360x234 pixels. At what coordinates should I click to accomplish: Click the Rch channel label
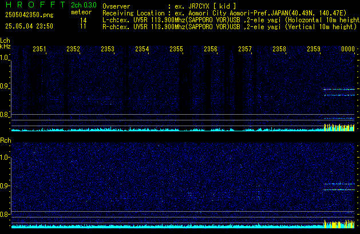click(x=6, y=140)
